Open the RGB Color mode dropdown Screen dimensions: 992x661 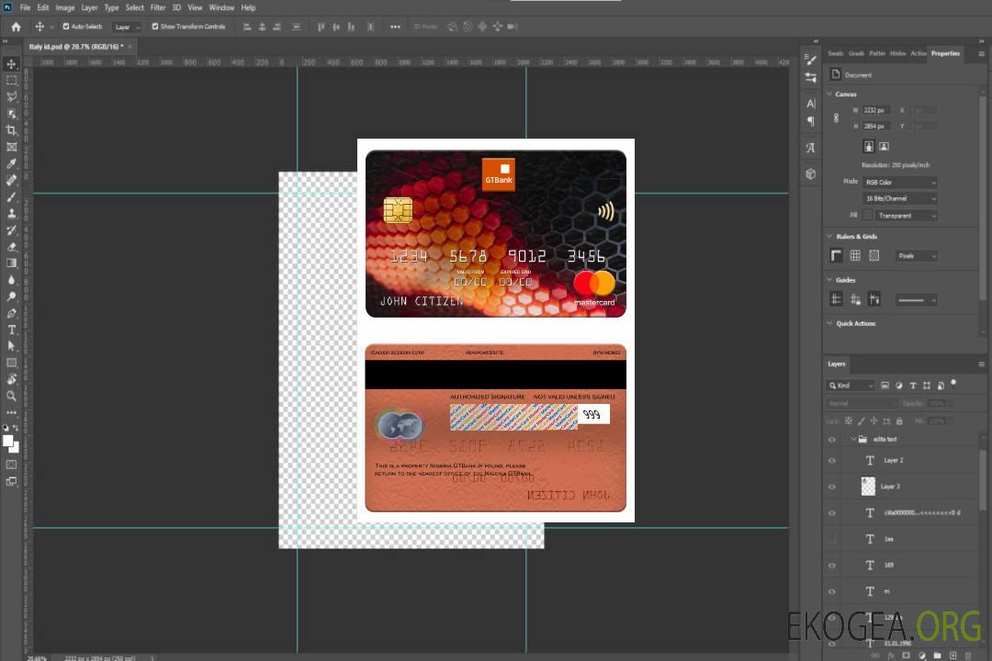point(899,182)
